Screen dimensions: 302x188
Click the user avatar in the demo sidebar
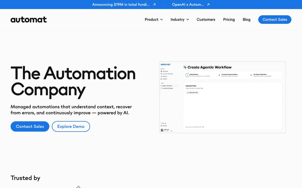(x=162, y=130)
